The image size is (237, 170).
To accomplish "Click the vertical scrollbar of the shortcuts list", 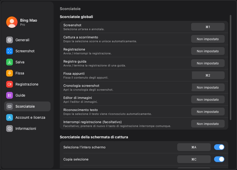I will point(231,67).
